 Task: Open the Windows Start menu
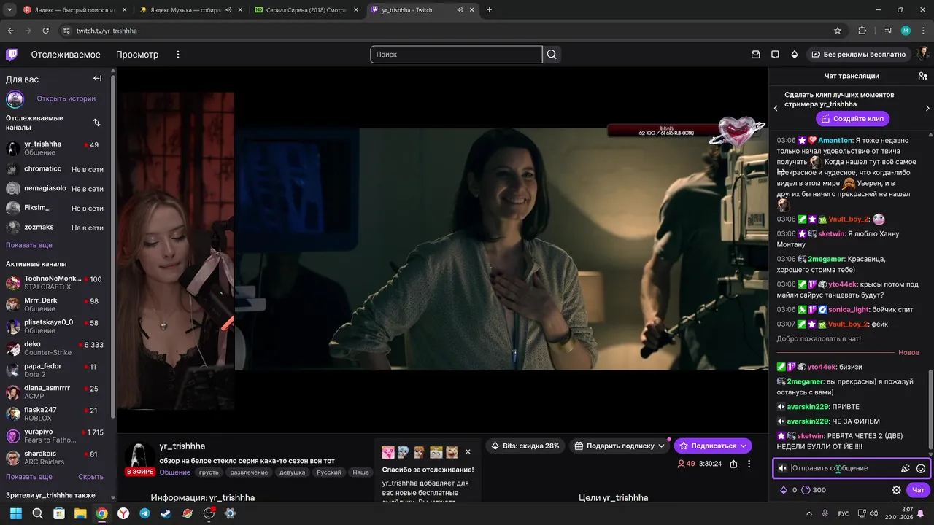click(16, 513)
